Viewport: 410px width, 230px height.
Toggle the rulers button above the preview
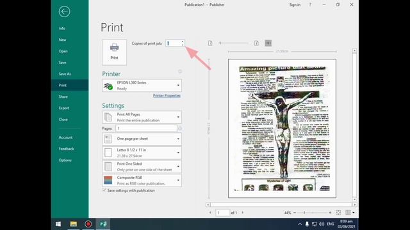[268, 43]
